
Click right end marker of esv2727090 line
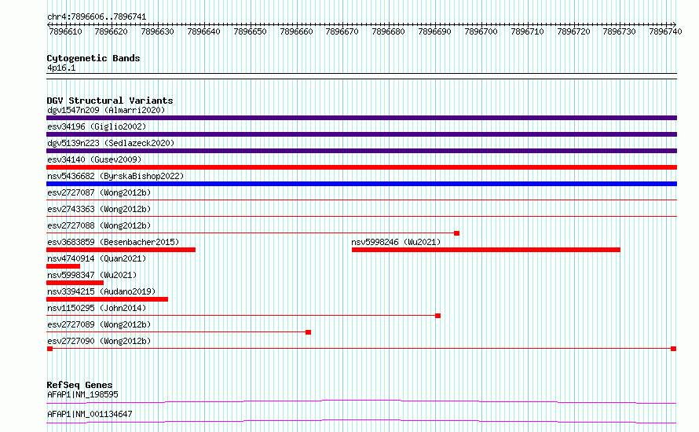[674, 349]
